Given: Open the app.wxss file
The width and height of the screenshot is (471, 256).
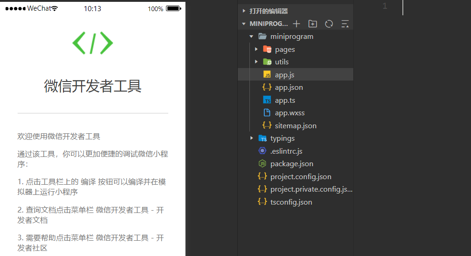Looking at the screenshot, I should pos(290,113).
